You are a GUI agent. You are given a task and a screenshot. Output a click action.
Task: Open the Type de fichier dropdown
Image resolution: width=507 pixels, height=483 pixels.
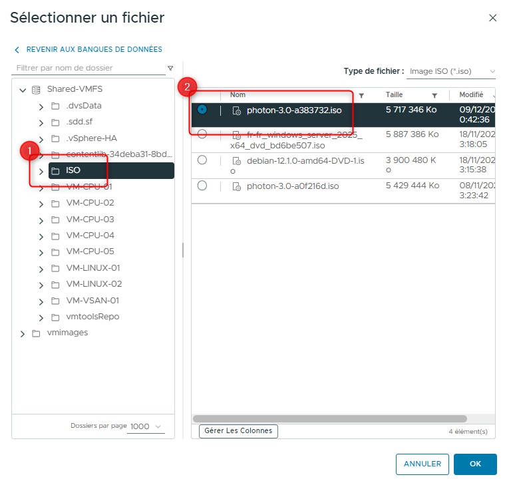451,71
